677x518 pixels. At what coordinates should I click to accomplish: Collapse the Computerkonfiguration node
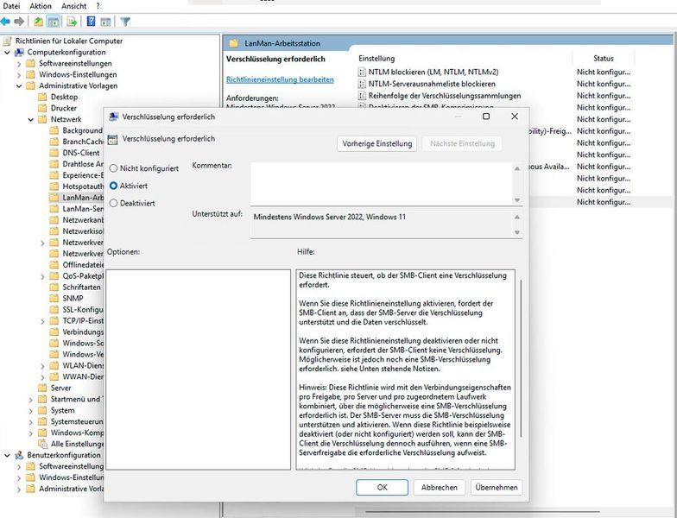tap(7, 52)
